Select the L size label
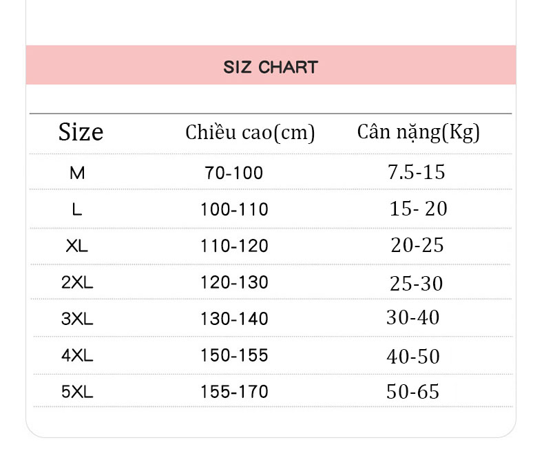The image size is (544, 451). 77,209
